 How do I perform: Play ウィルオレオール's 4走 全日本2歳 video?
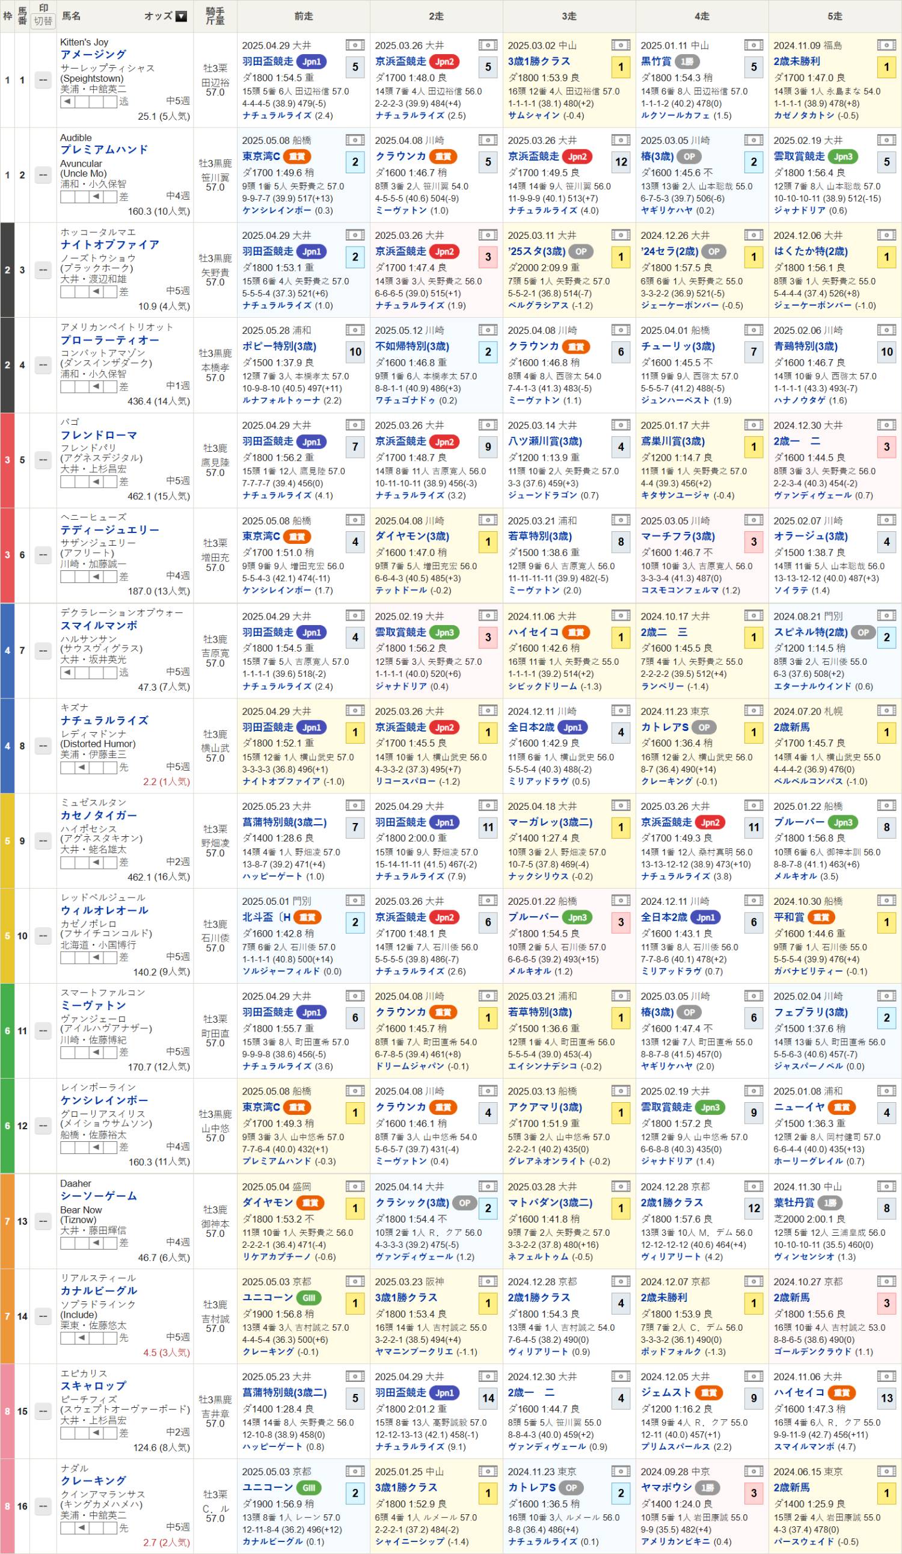click(753, 901)
